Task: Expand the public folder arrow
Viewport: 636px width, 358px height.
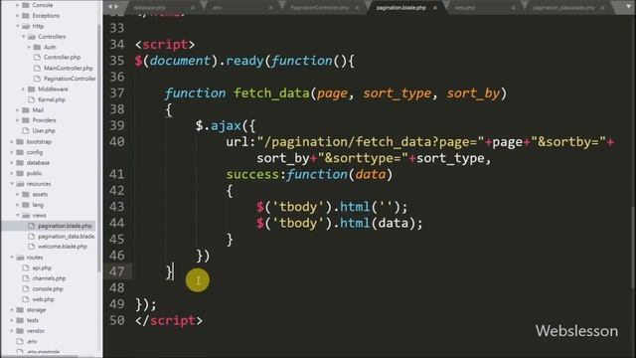Action: coord(12,173)
